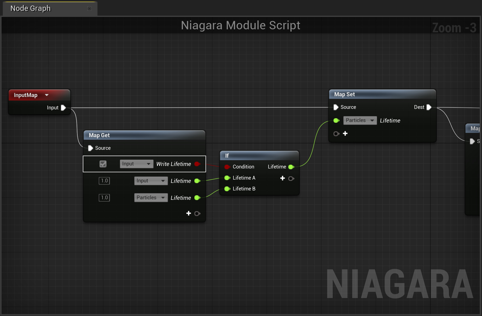Close the Node Graph tab

pyautogui.click(x=89, y=9)
